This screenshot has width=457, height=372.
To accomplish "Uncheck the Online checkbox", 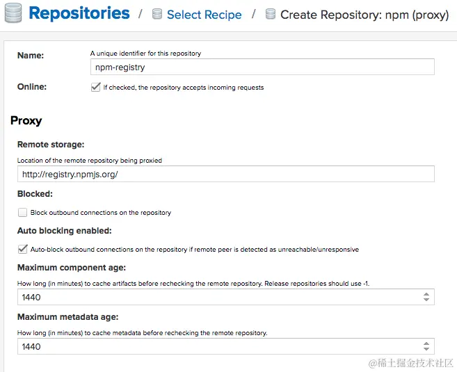I will click(95, 87).
